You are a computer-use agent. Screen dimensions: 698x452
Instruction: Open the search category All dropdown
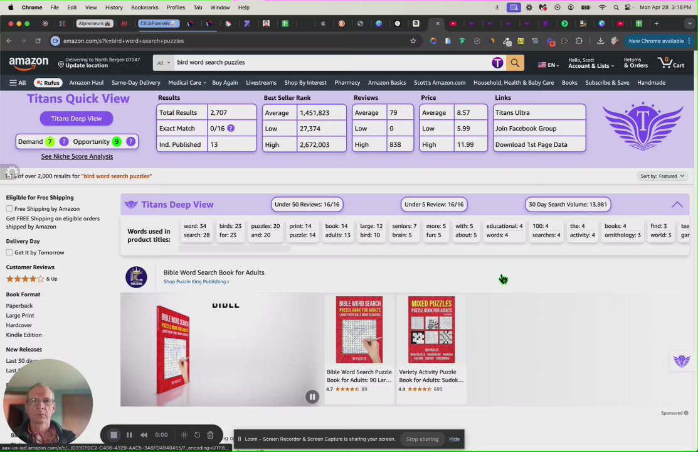tap(164, 63)
